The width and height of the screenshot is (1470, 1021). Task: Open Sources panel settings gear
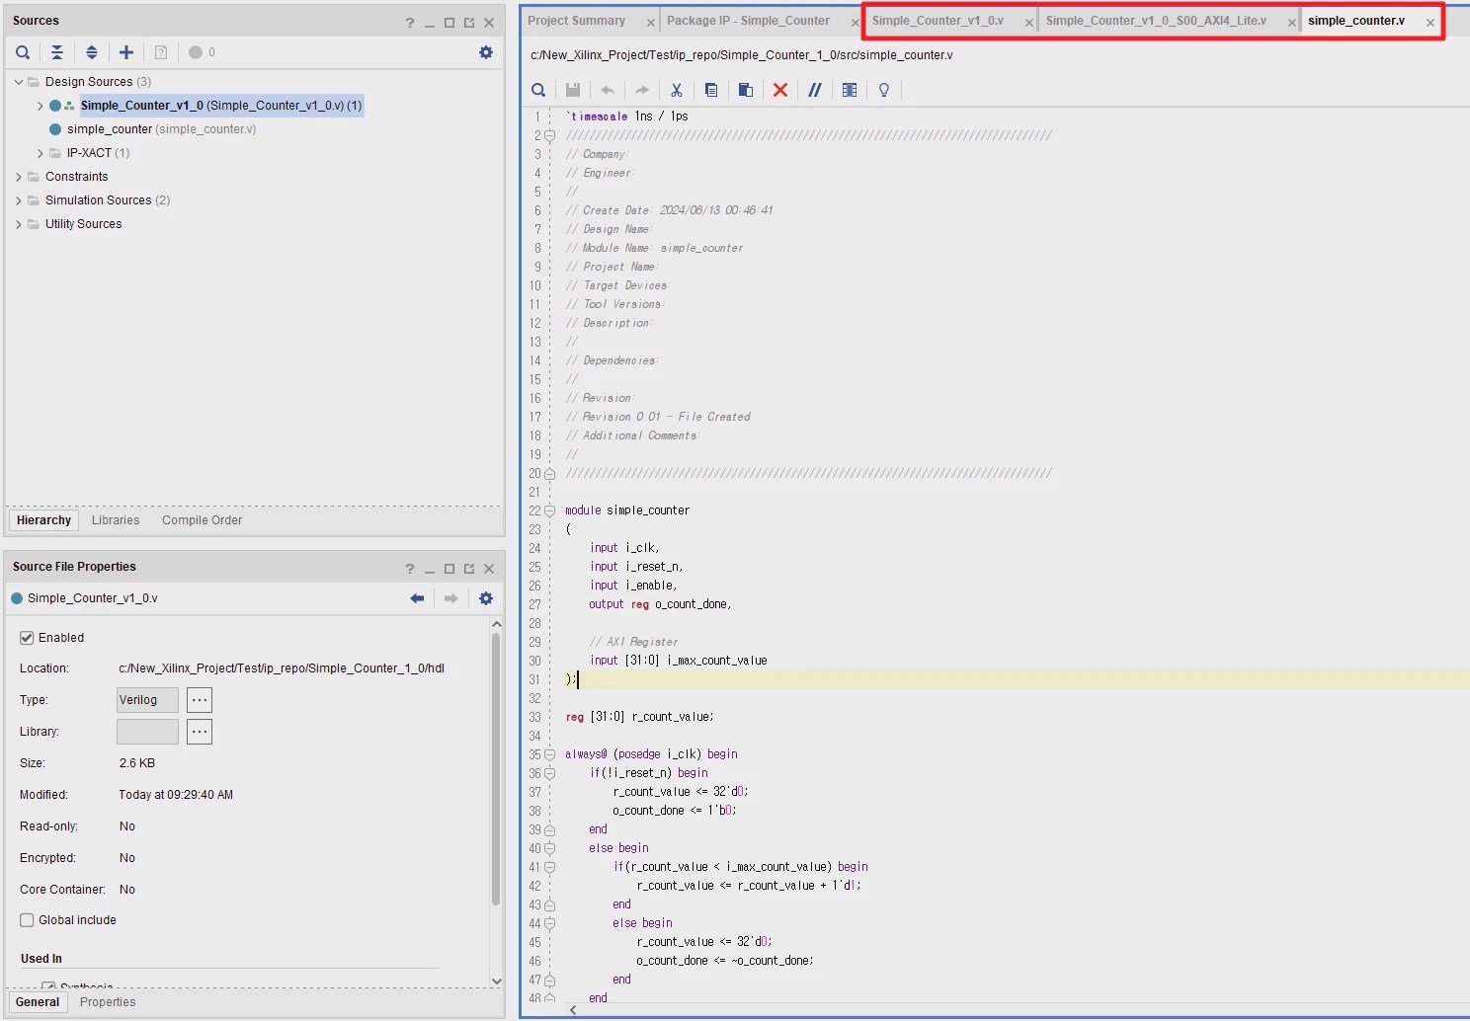(486, 52)
